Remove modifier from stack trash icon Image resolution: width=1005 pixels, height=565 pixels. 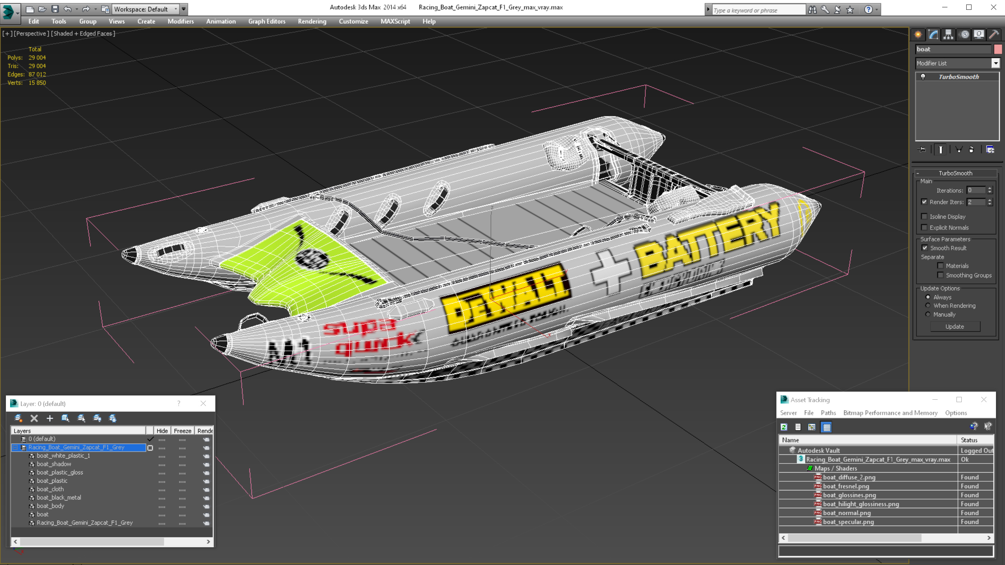(x=971, y=149)
